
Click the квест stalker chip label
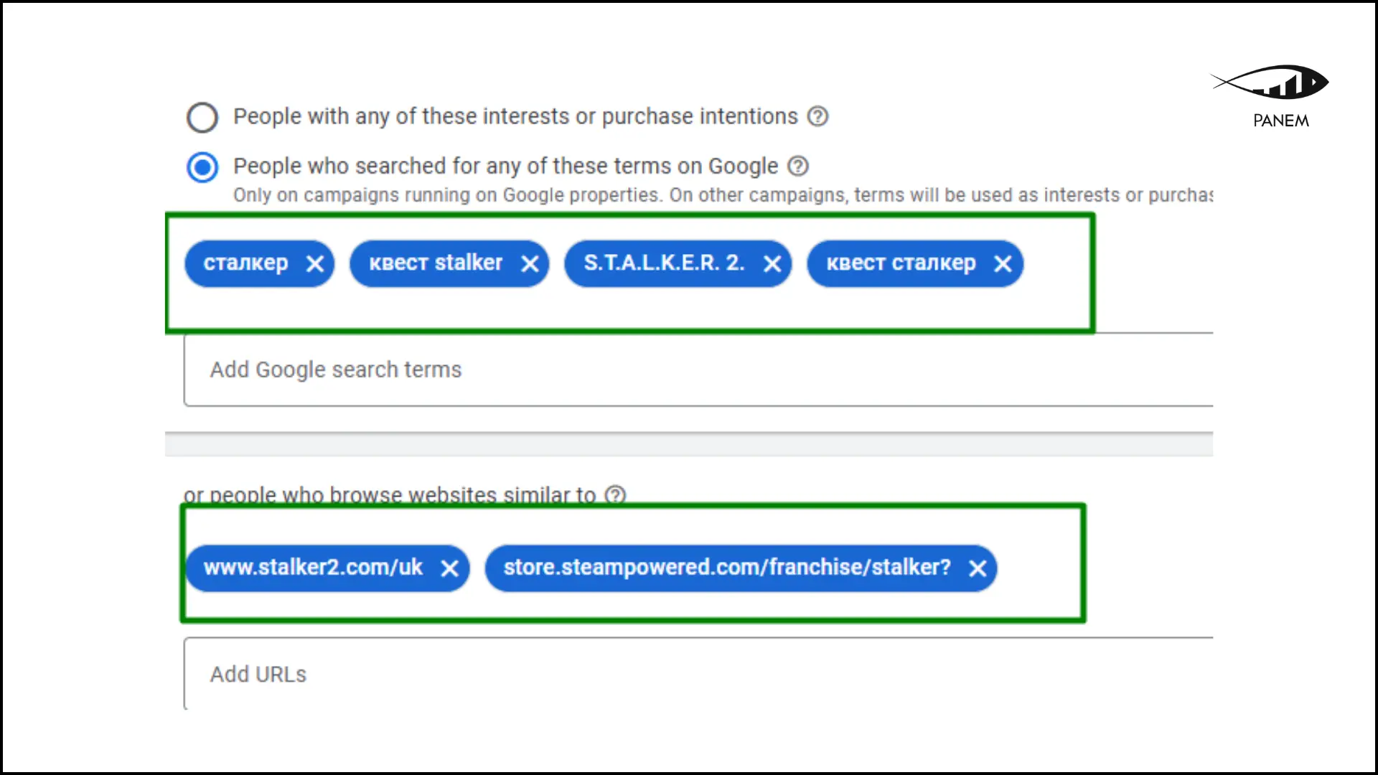(436, 263)
